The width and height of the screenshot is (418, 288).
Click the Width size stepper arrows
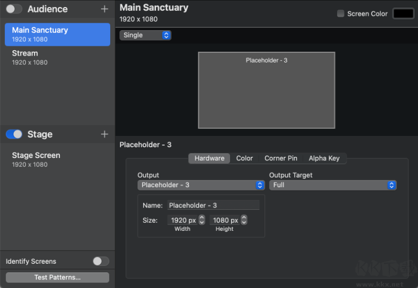(202, 220)
